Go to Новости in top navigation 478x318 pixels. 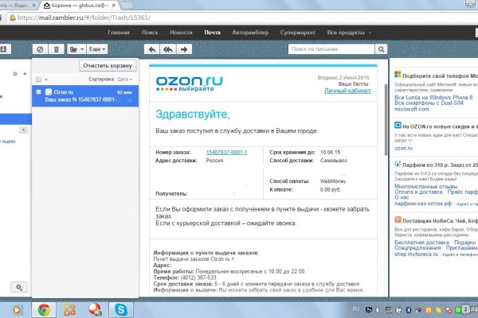tap(181, 33)
